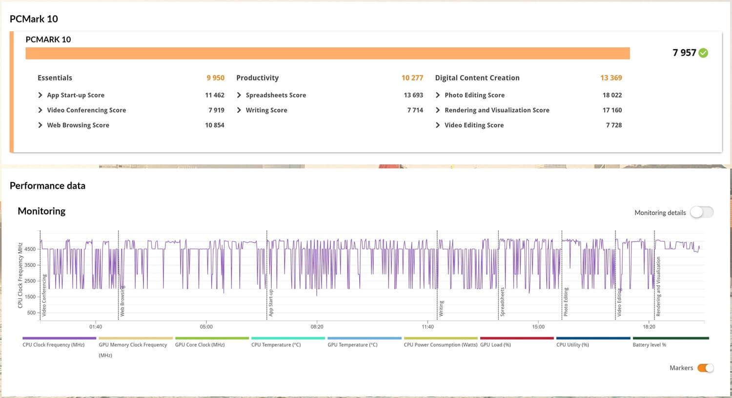The height and width of the screenshot is (398, 732).
Task: Select the CPU Clock Frequency legend swatch
Action: pos(59,338)
